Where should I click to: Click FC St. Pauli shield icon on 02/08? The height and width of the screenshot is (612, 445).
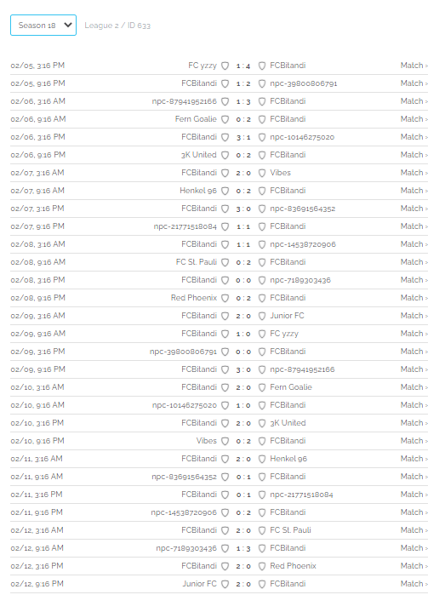(x=225, y=262)
